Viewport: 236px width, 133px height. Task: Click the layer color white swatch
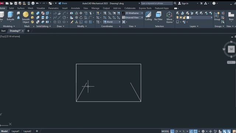coord(188,18)
